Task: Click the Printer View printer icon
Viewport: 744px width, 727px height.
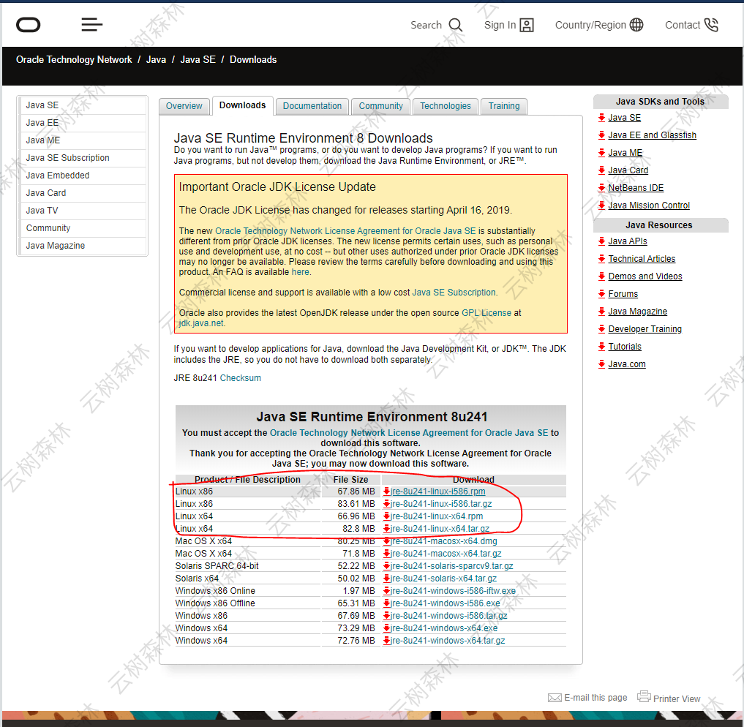Action: (644, 696)
